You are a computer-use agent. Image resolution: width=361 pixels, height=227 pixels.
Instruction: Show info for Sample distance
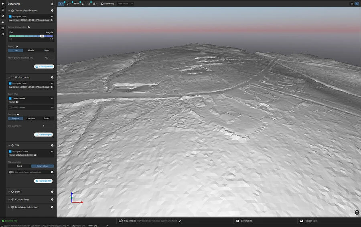point(29,27)
